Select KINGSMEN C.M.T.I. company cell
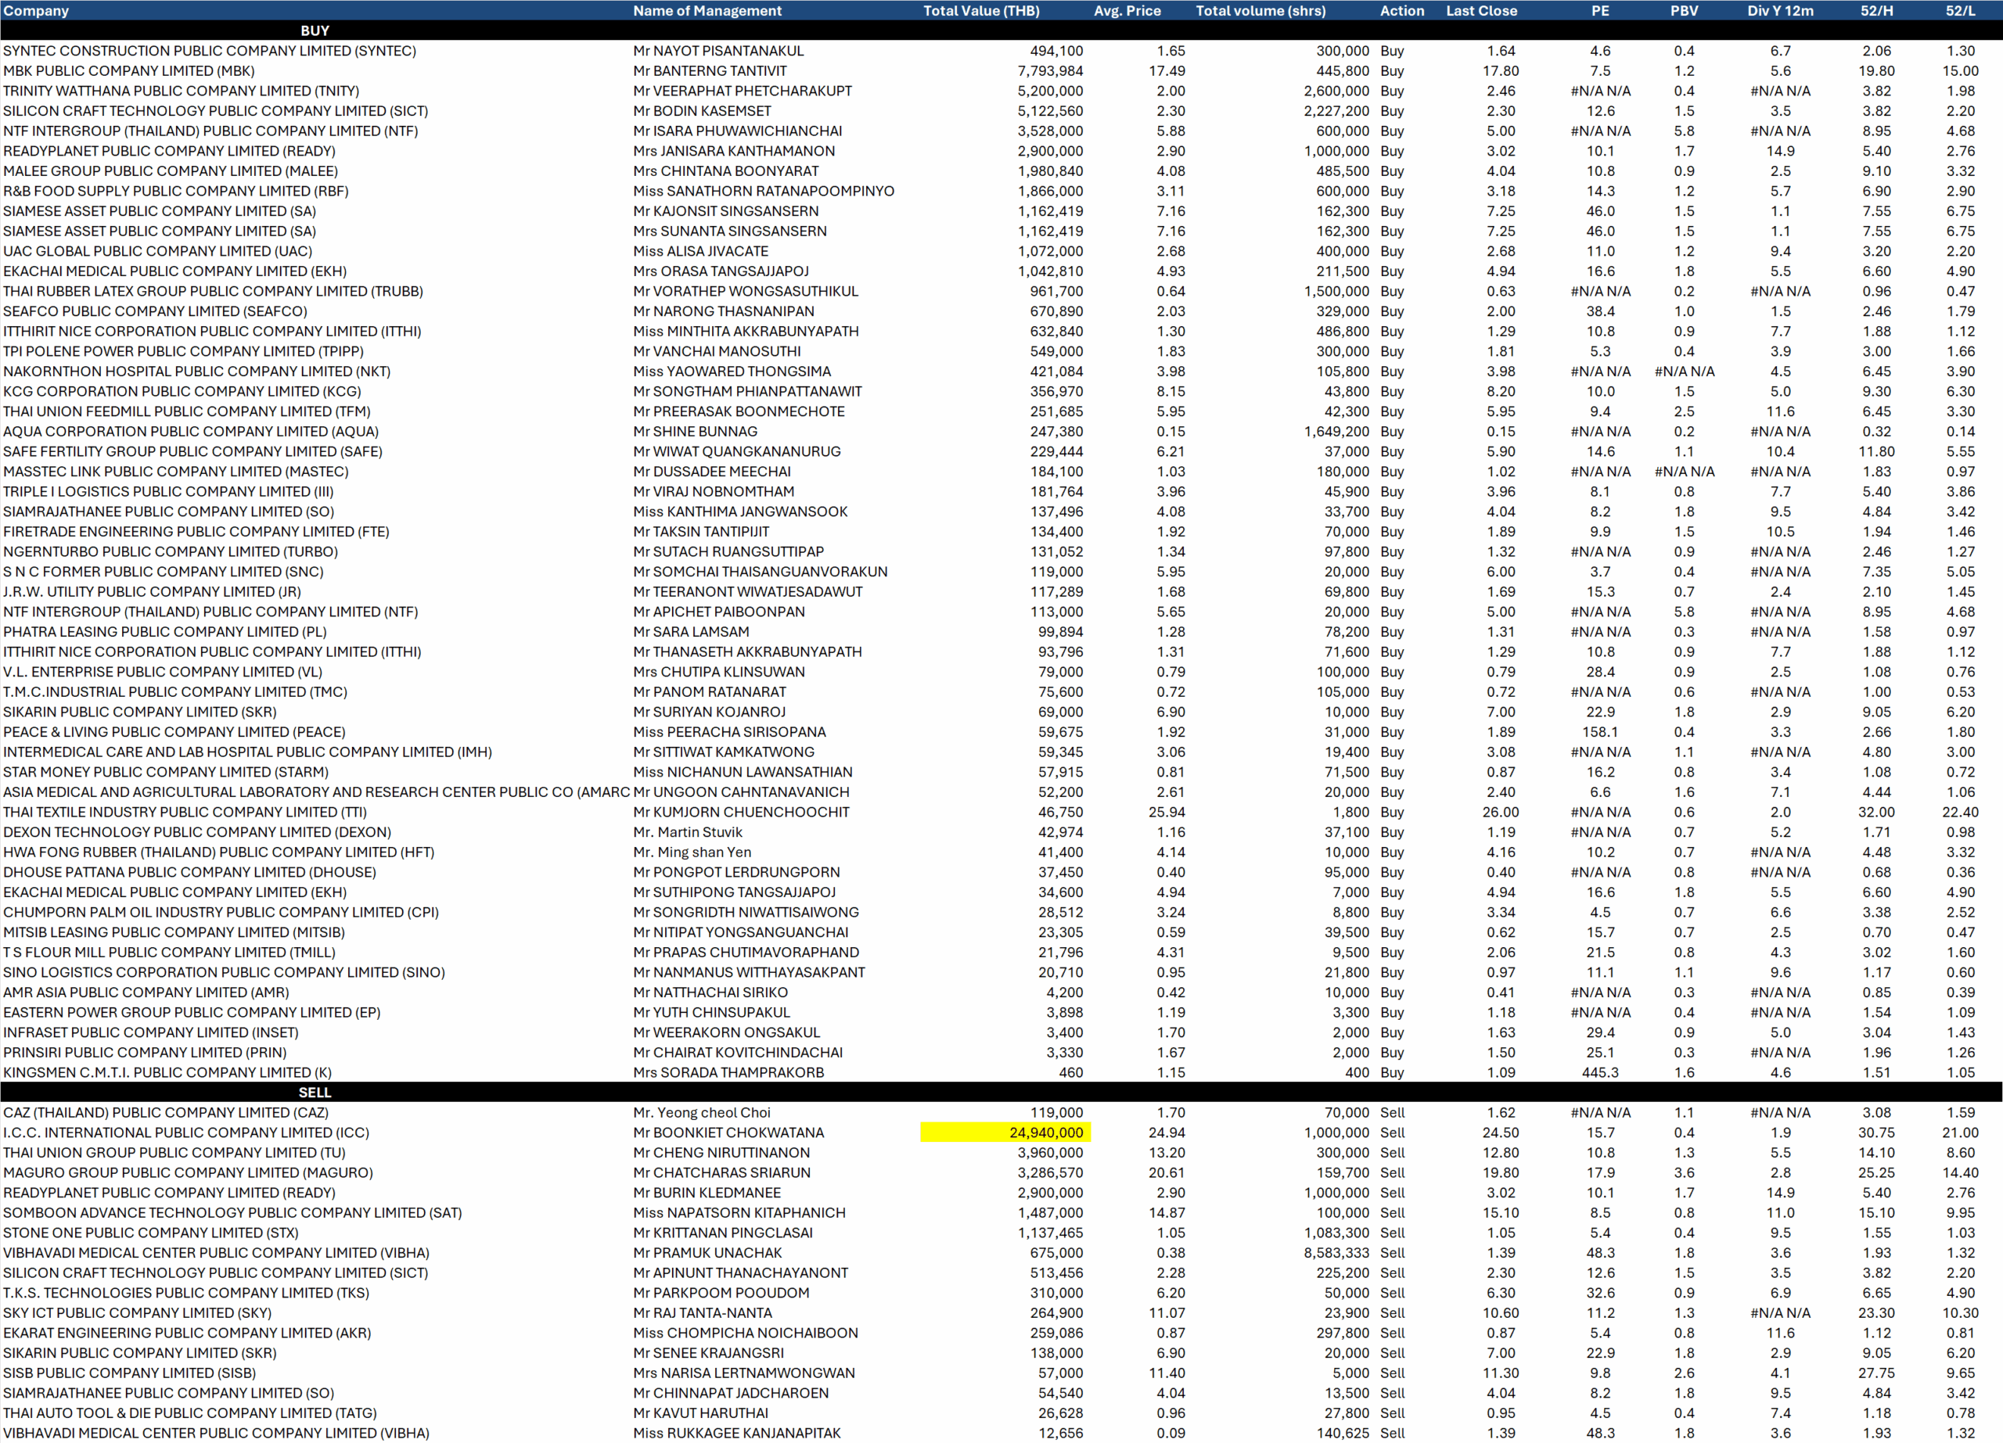This screenshot has width=2003, height=1443. [x=167, y=1072]
